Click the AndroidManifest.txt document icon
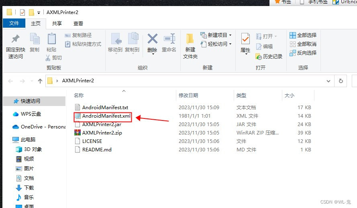Image resolution: width=357 pixels, height=208 pixels. [78, 107]
